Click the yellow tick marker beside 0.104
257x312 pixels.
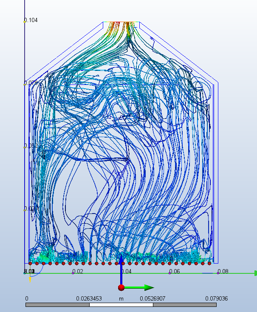click(25, 21)
